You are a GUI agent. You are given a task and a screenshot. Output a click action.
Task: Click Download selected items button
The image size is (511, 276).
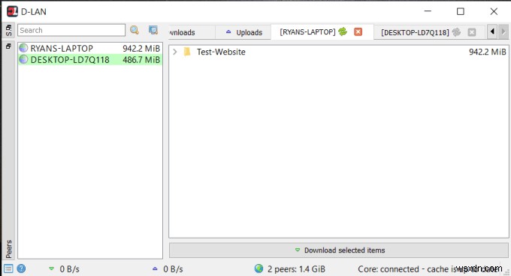point(339,250)
